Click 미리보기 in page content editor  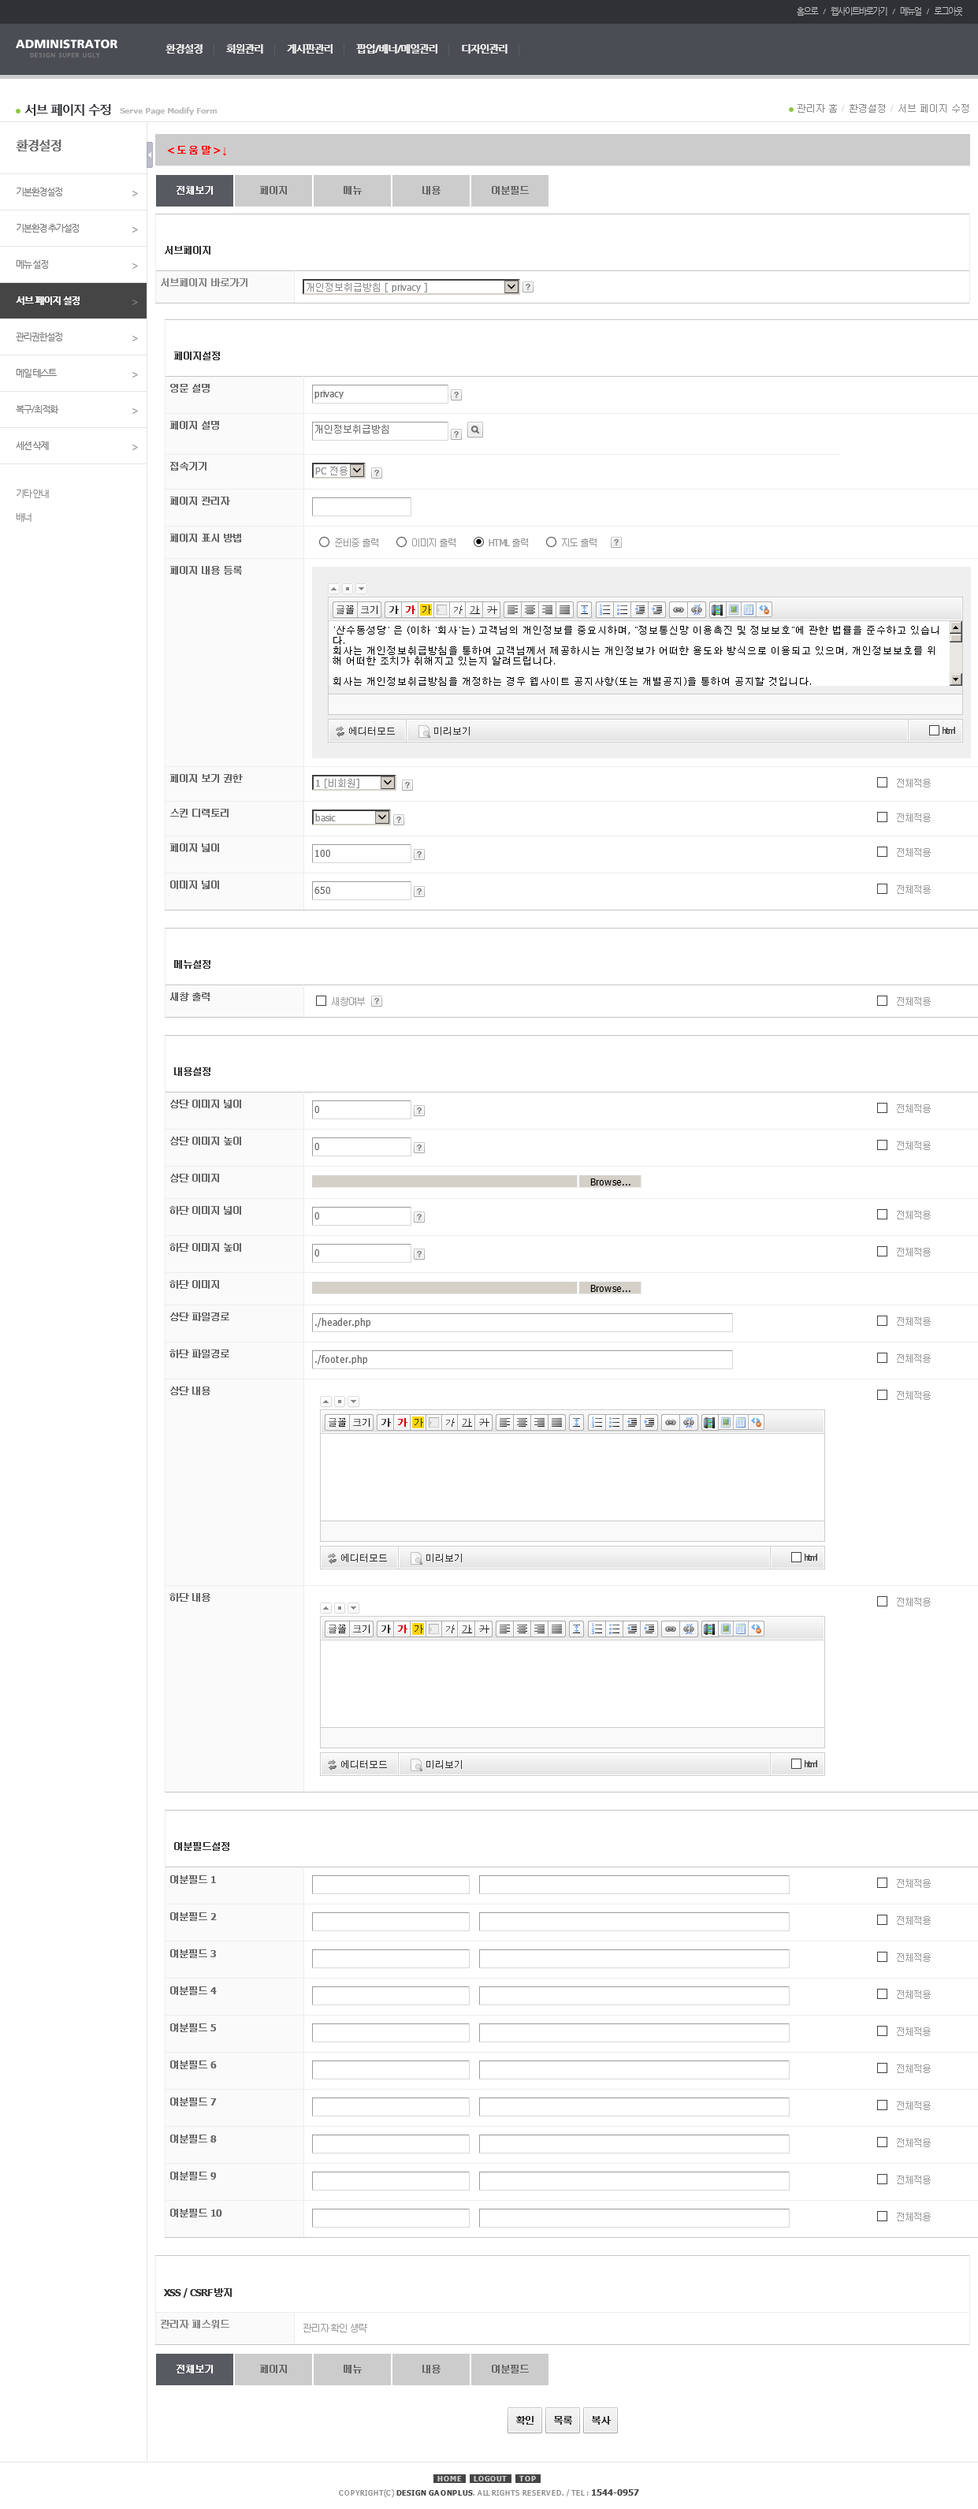point(444,731)
